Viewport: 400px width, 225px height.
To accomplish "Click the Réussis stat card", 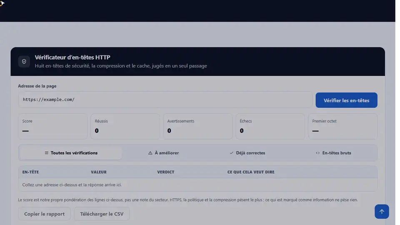I will (125, 126).
